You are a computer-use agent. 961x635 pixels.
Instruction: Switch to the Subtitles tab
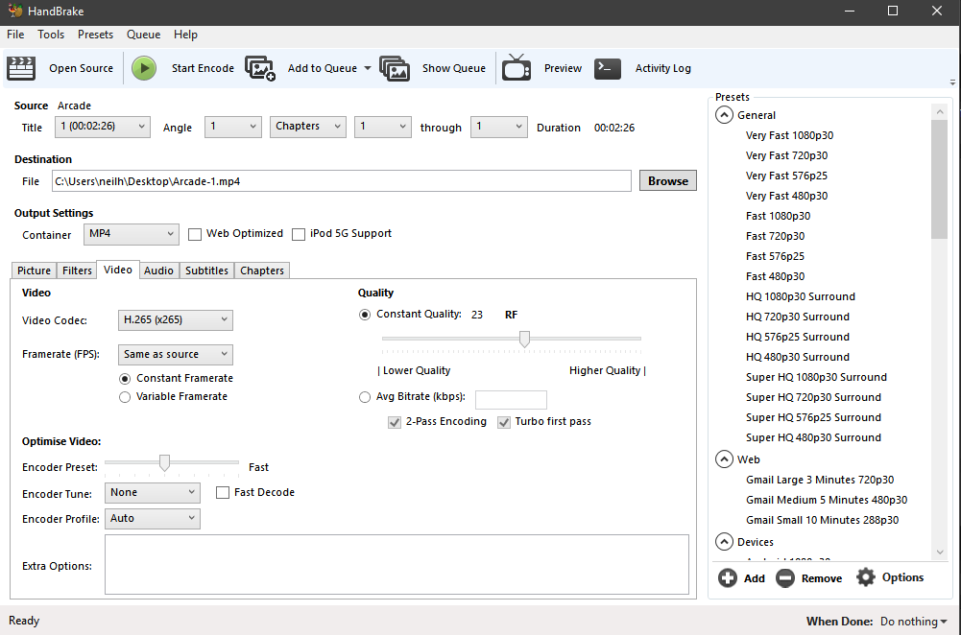click(206, 270)
